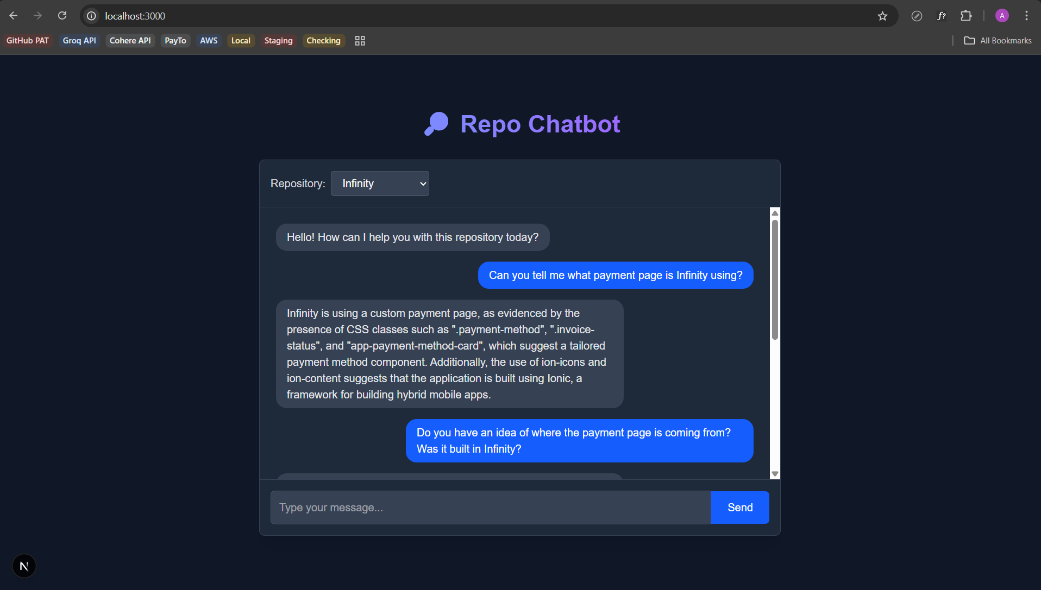
Task: Open the bookmark apps grid icon
Action: pyautogui.click(x=360, y=41)
